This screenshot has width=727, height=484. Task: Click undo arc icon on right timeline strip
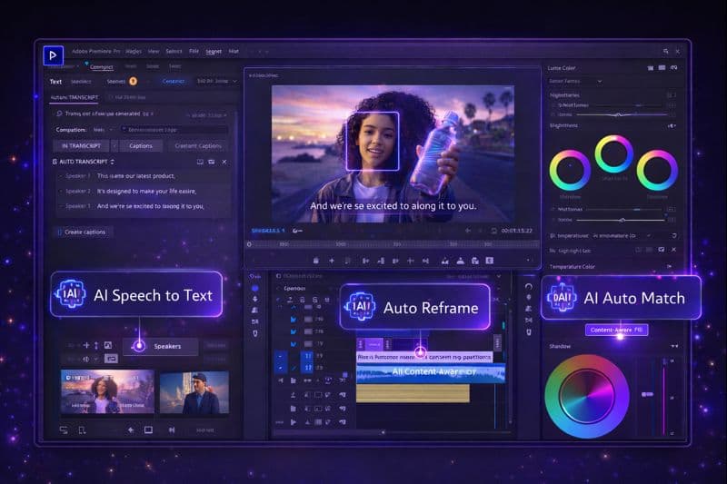[529, 287]
